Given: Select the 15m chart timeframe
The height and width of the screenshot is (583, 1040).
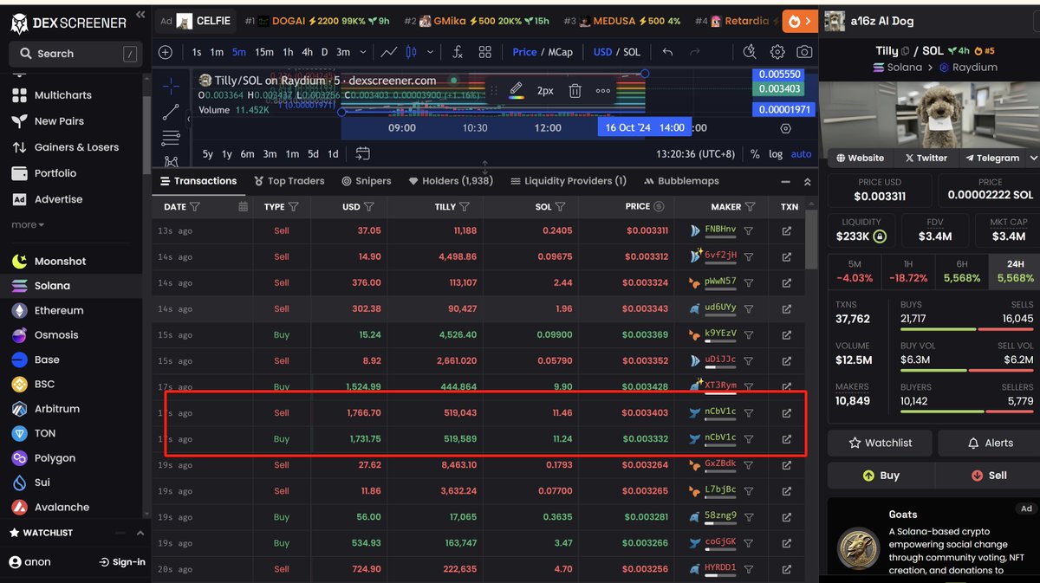Looking at the screenshot, I should click(x=264, y=52).
